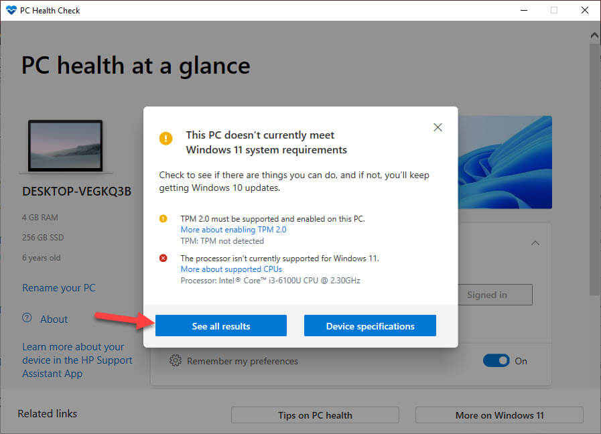Open More about enabling TPM 2.0
This screenshot has width=601, height=434.
click(x=233, y=230)
